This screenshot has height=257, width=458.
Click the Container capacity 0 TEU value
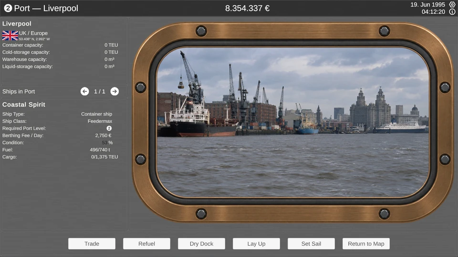pos(111,45)
